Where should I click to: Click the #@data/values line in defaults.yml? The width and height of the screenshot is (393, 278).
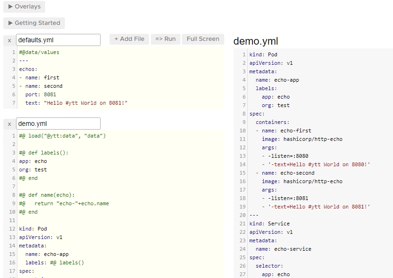[39, 52]
